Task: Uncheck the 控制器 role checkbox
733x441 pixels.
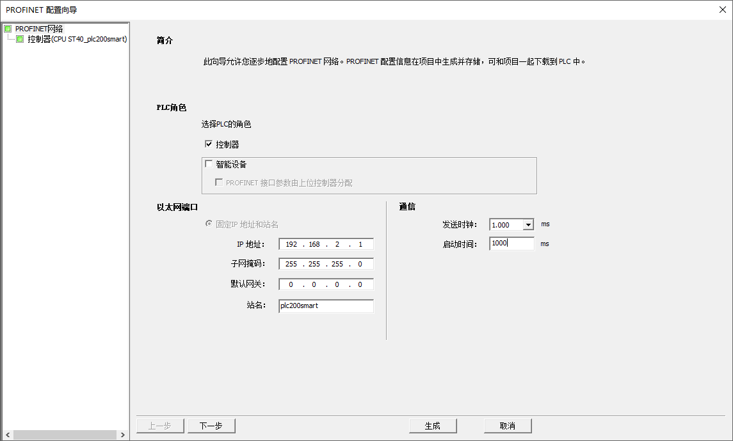Action: 209,144
